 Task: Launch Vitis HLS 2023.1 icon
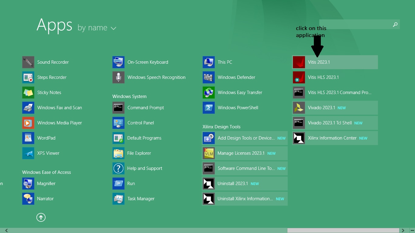coord(299,77)
